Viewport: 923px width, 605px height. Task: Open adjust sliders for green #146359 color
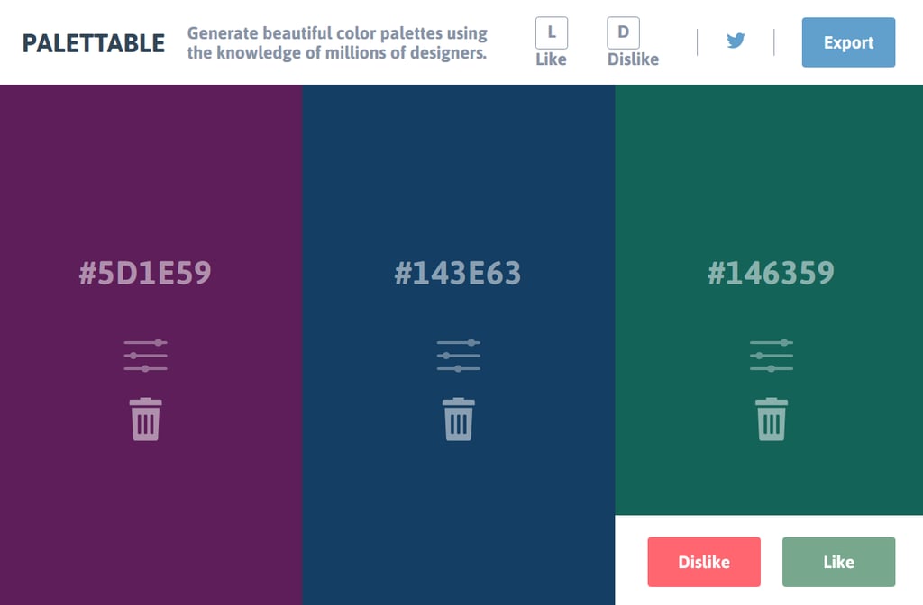(x=772, y=356)
